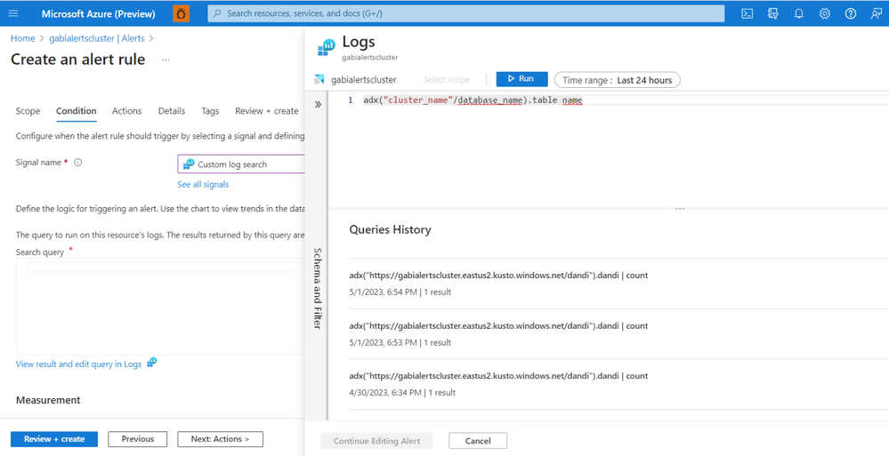Open the Custom log search signal dropdown
The height and width of the screenshot is (456, 889).
[241, 164]
